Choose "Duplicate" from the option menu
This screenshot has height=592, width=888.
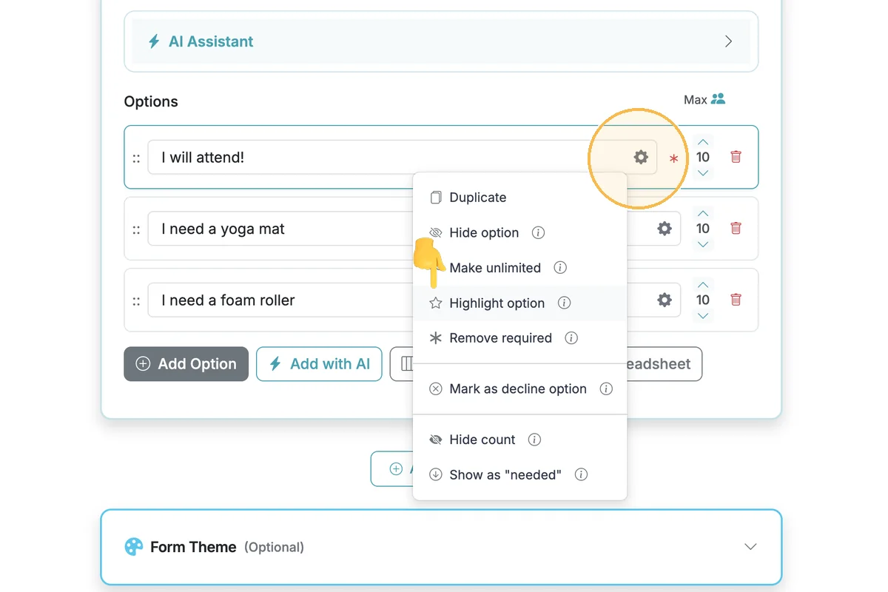pos(477,198)
